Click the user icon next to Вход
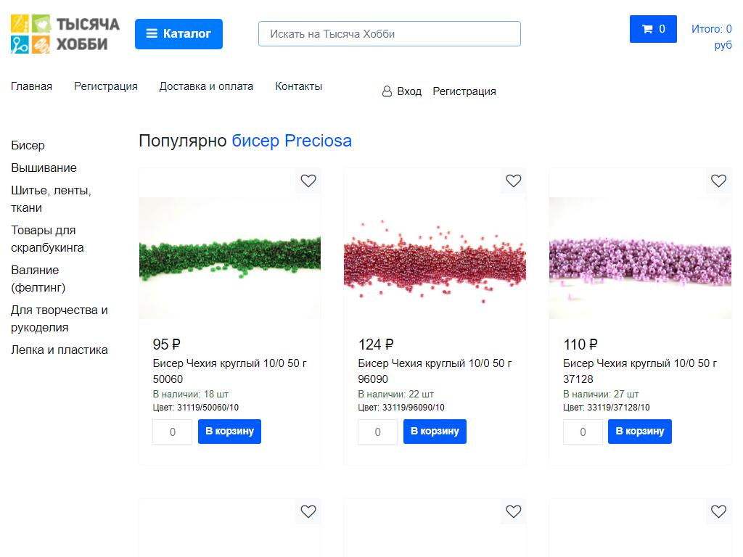Image resolution: width=743 pixels, height=557 pixels. click(387, 92)
